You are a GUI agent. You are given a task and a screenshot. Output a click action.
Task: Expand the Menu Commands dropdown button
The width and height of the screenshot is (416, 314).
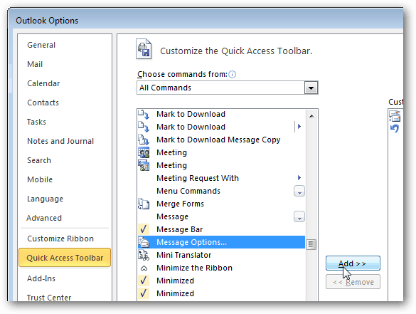(299, 191)
